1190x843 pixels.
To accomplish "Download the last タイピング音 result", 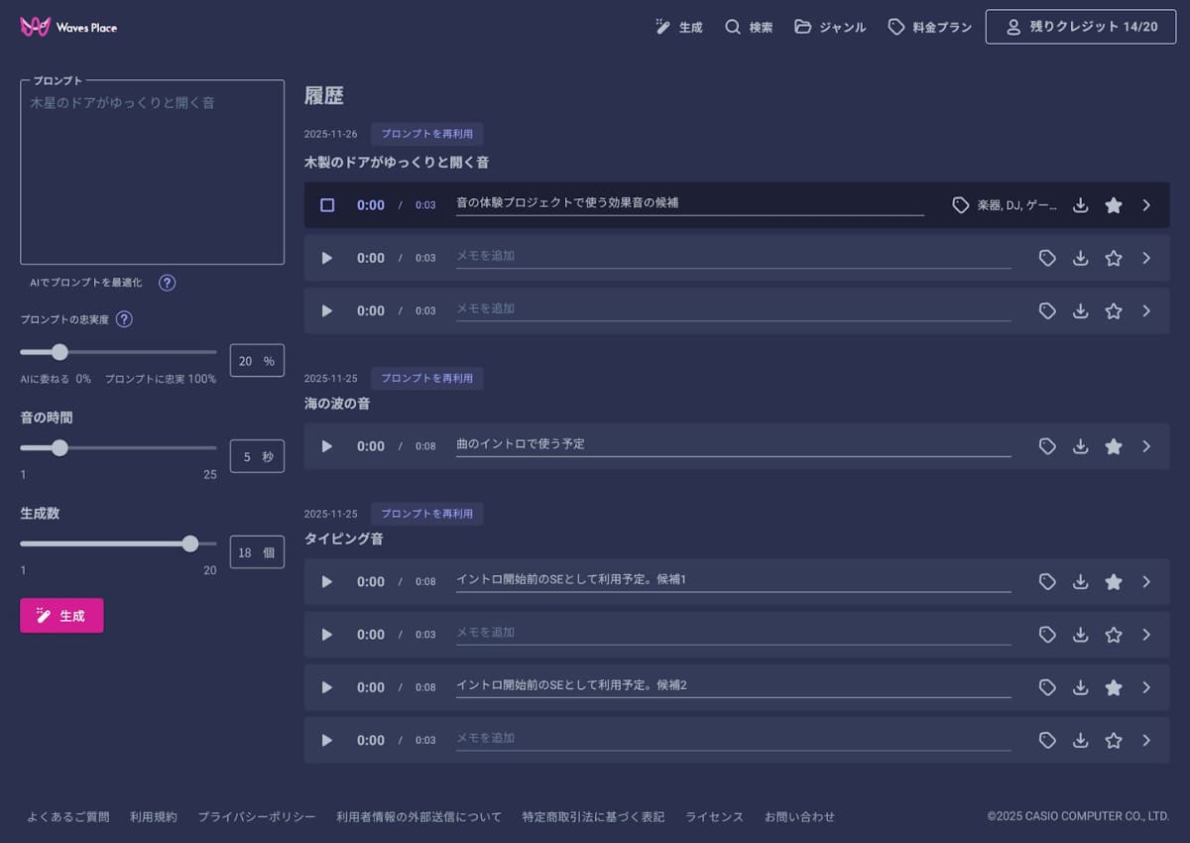I will tap(1080, 740).
